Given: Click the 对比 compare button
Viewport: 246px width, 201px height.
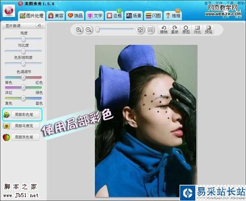Looking at the screenshot, I should (197, 29).
